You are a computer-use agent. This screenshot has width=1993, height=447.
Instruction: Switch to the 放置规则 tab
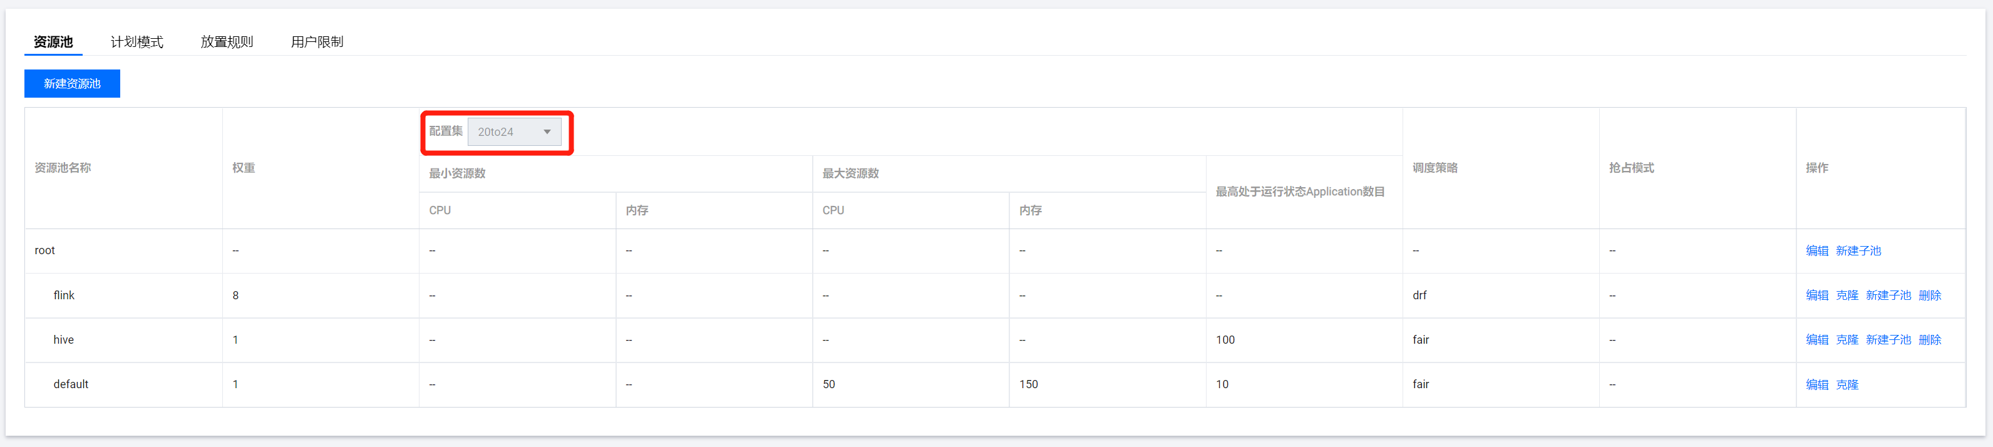[x=227, y=42]
